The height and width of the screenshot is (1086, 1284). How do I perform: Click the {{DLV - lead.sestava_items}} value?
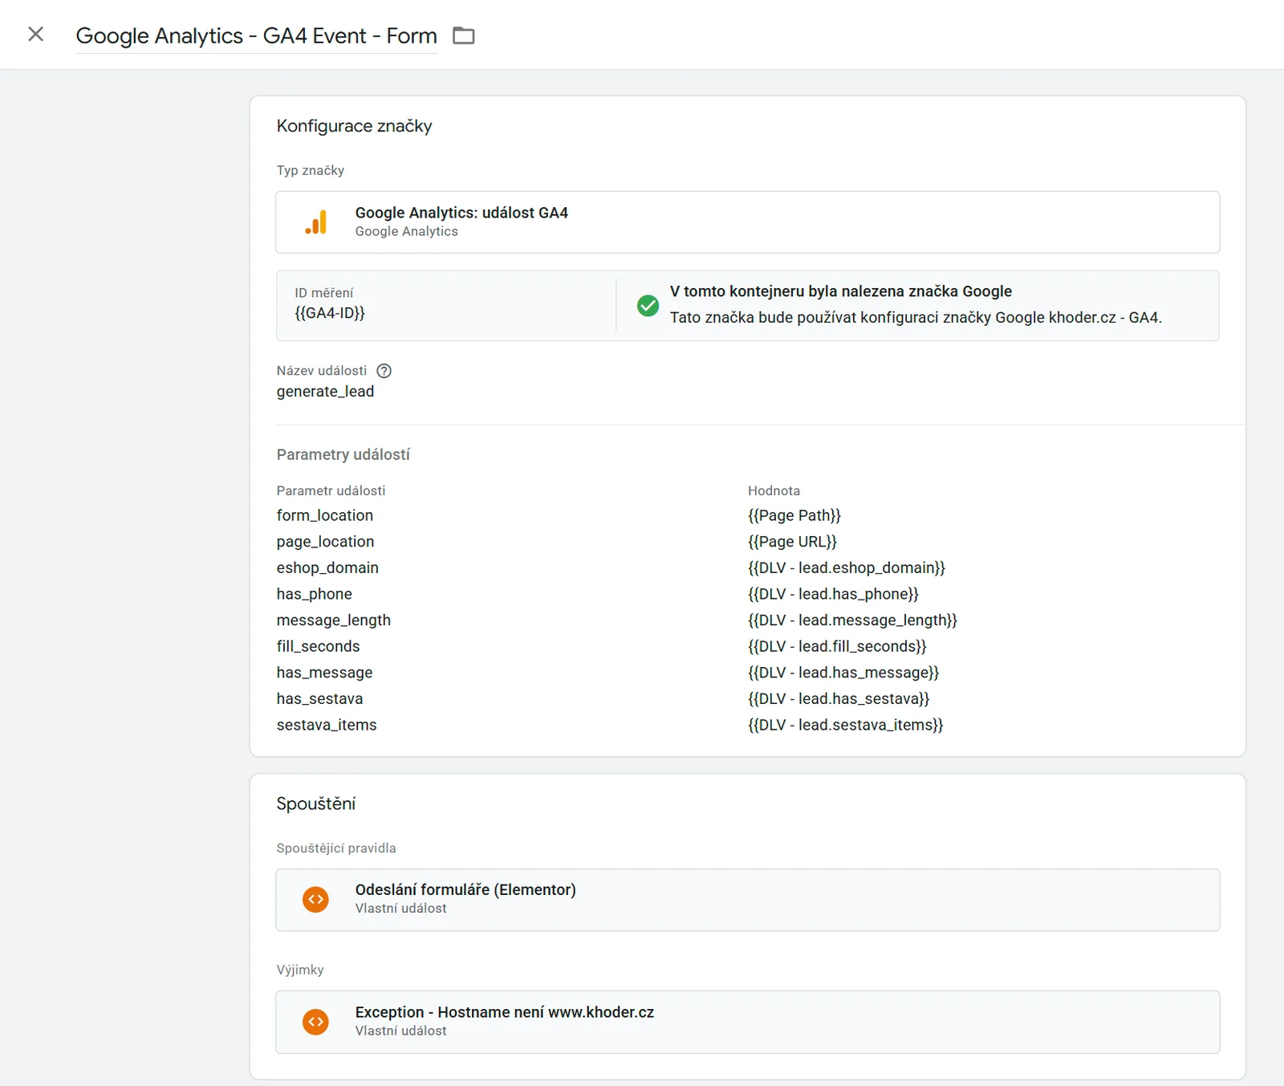[x=846, y=725]
